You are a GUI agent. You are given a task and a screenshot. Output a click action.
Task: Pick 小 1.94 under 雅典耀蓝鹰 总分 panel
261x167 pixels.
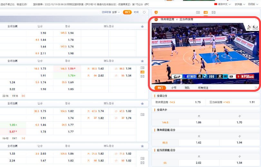[239, 142]
